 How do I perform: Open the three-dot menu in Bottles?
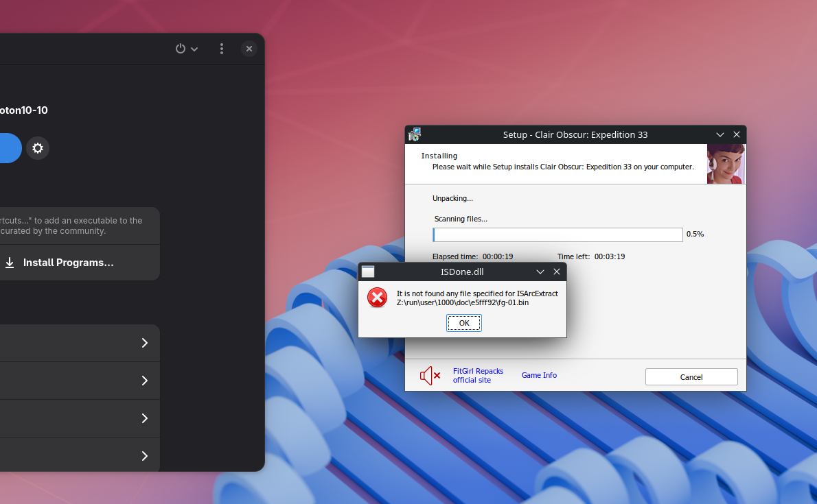[222, 49]
